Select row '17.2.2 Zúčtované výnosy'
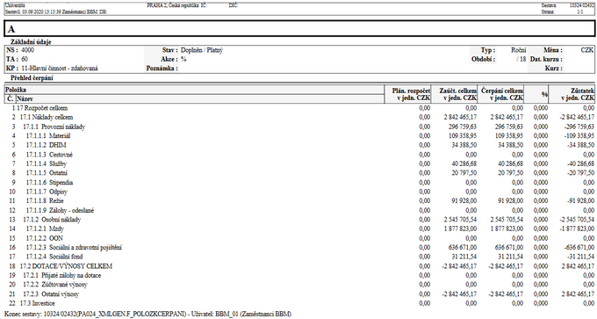The width and height of the screenshot is (597, 319). (299, 285)
